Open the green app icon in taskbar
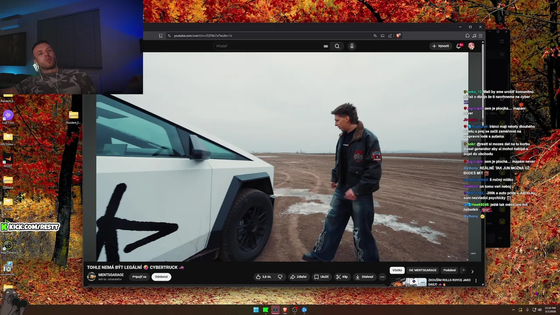 click(x=266, y=310)
